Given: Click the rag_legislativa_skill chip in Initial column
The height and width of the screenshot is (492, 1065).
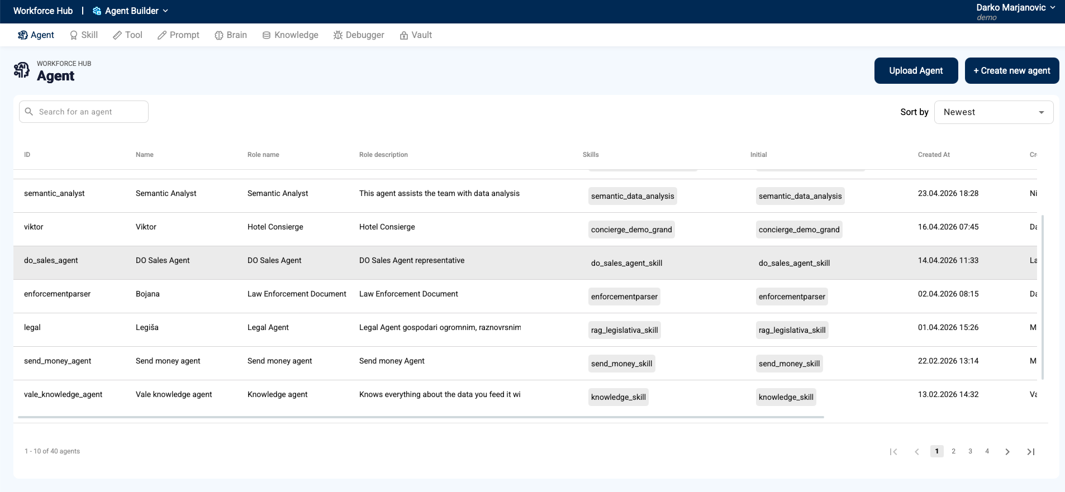Looking at the screenshot, I should click(x=792, y=330).
